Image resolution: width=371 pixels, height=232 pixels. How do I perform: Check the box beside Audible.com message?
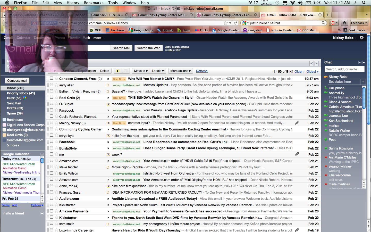point(52,198)
